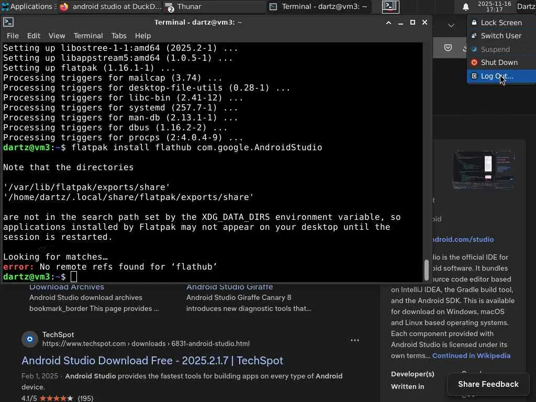Click the 'Looking for matches…' terminal line

55,256
